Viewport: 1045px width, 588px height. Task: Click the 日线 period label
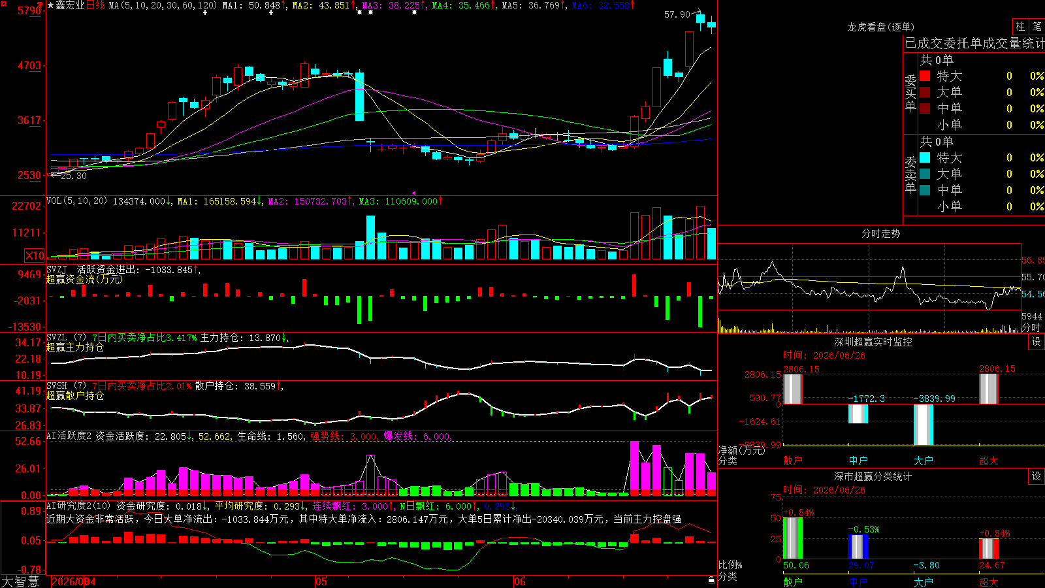pos(95,5)
